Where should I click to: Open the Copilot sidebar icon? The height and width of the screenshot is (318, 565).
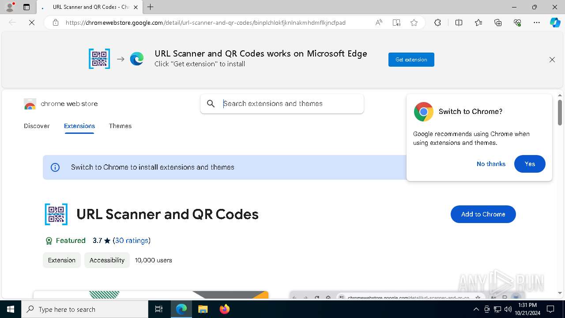point(555,23)
